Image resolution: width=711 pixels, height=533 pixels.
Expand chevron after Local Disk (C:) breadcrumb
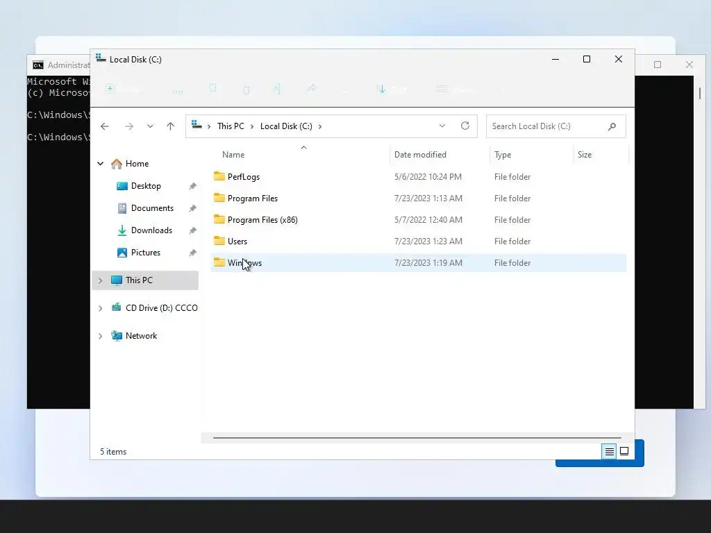click(320, 126)
